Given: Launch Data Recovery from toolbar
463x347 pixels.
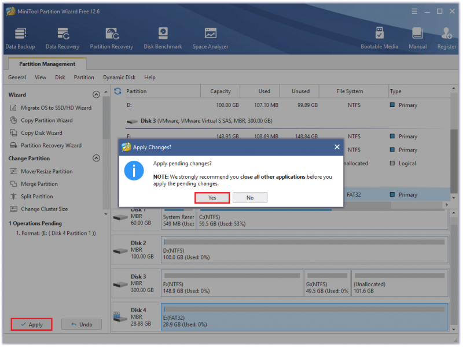Looking at the screenshot, I should [63, 38].
